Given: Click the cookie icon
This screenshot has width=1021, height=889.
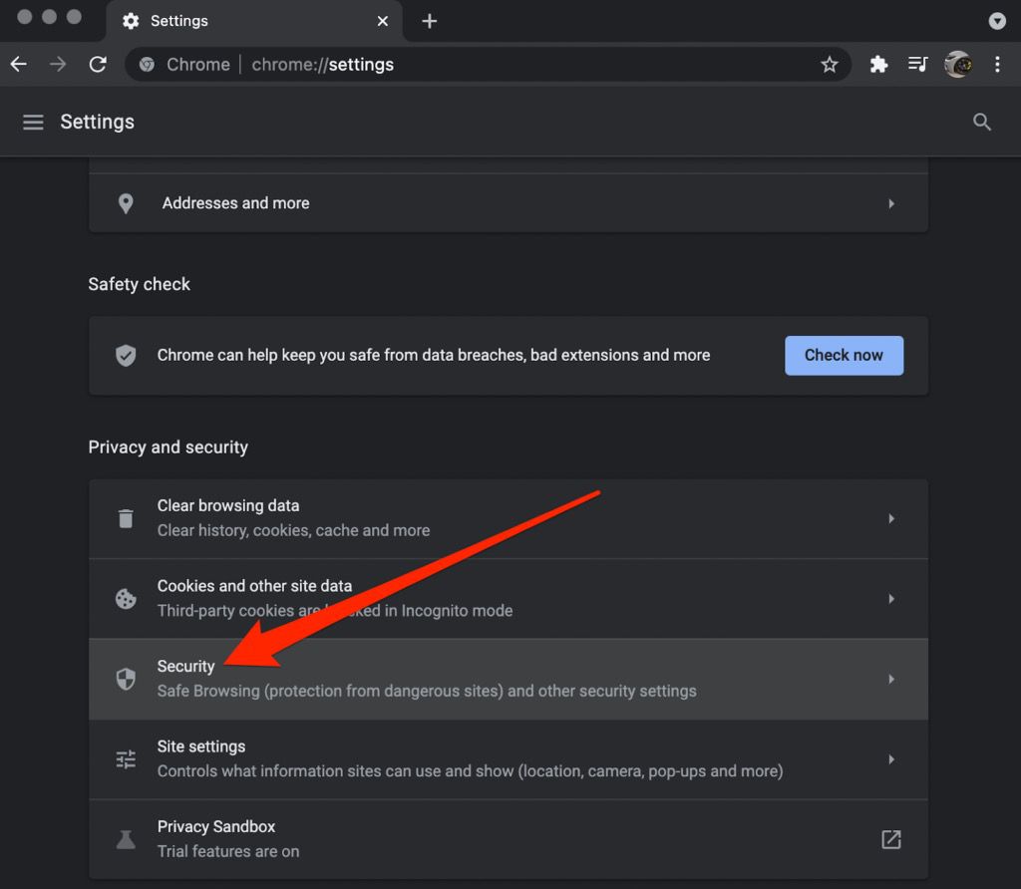Looking at the screenshot, I should click(x=126, y=599).
